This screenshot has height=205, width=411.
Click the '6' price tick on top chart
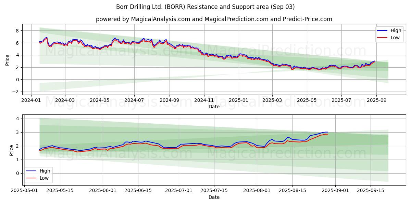pos(18,43)
